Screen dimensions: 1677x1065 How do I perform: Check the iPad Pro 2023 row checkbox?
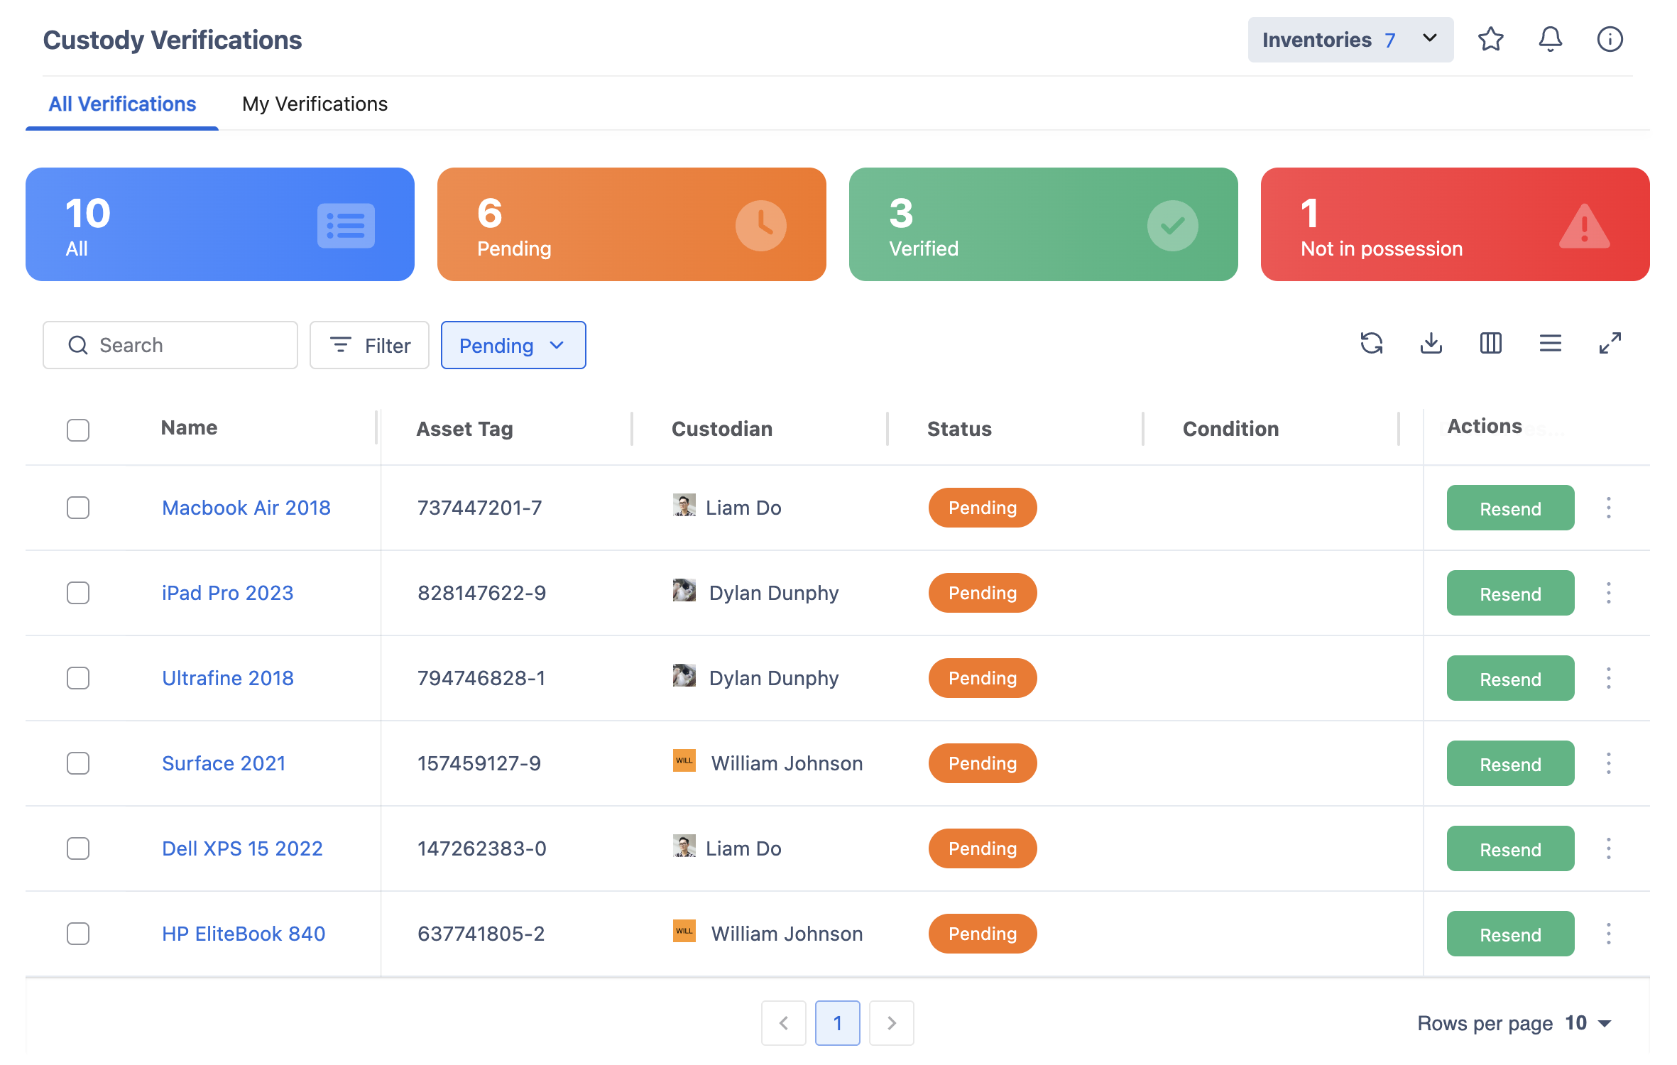[x=78, y=593]
